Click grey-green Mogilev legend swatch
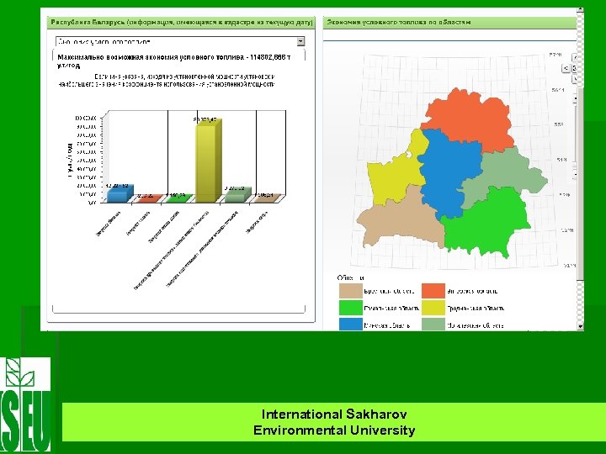Image resolution: width=606 pixels, height=454 pixels. 433,325
